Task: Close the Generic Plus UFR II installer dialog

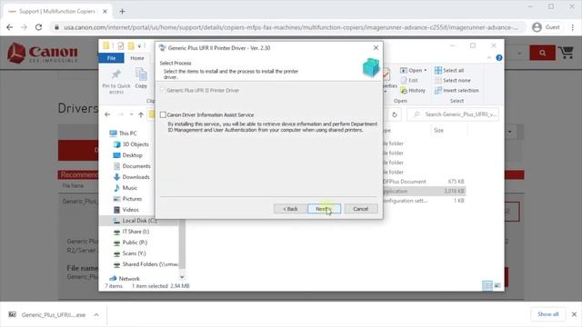Action: (x=376, y=48)
